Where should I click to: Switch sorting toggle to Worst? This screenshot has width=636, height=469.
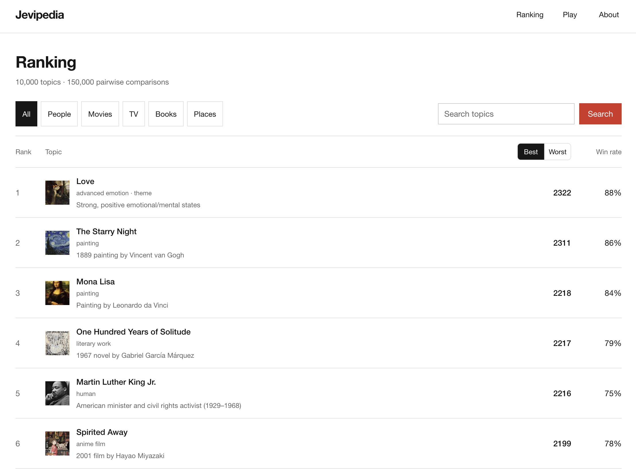pyautogui.click(x=557, y=152)
